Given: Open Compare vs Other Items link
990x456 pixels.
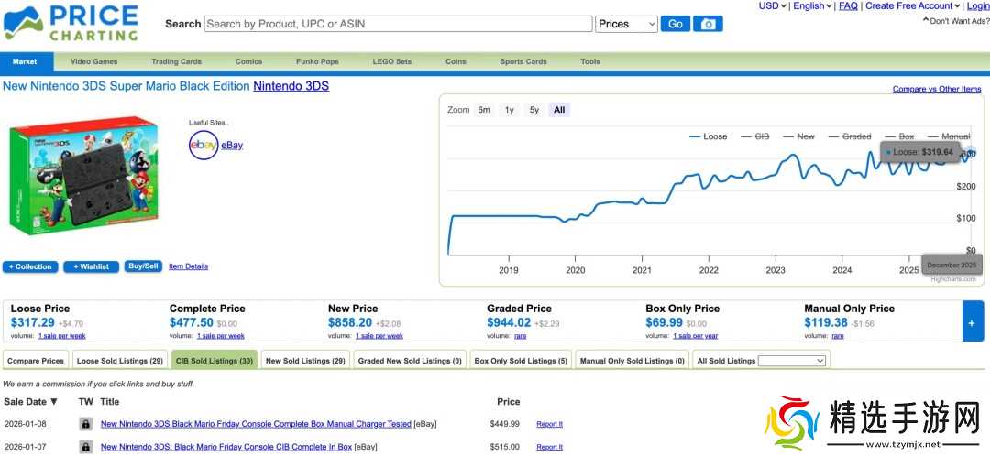Looking at the screenshot, I should coord(936,89).
